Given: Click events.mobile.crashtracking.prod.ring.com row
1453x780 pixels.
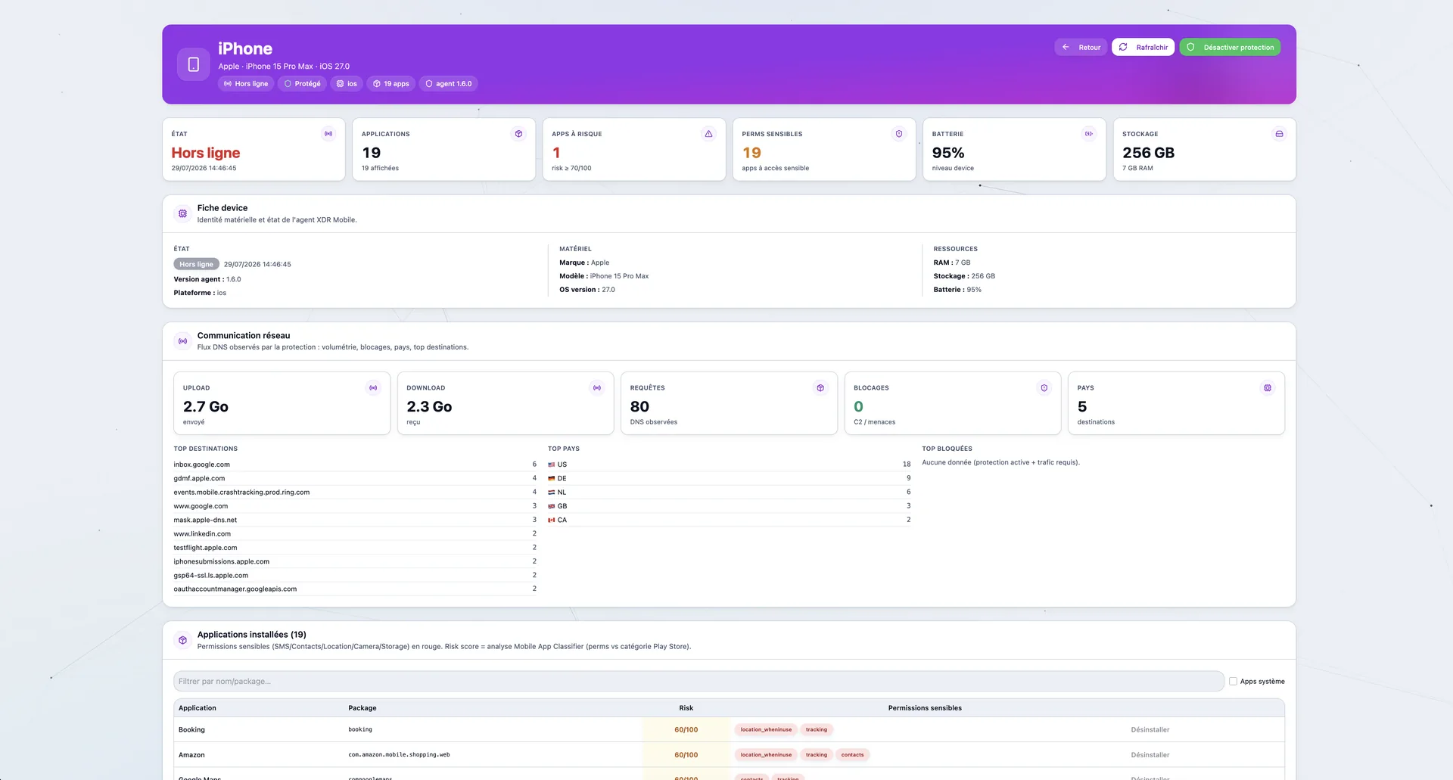Looking at the screenshot, I should pos(355,492).
